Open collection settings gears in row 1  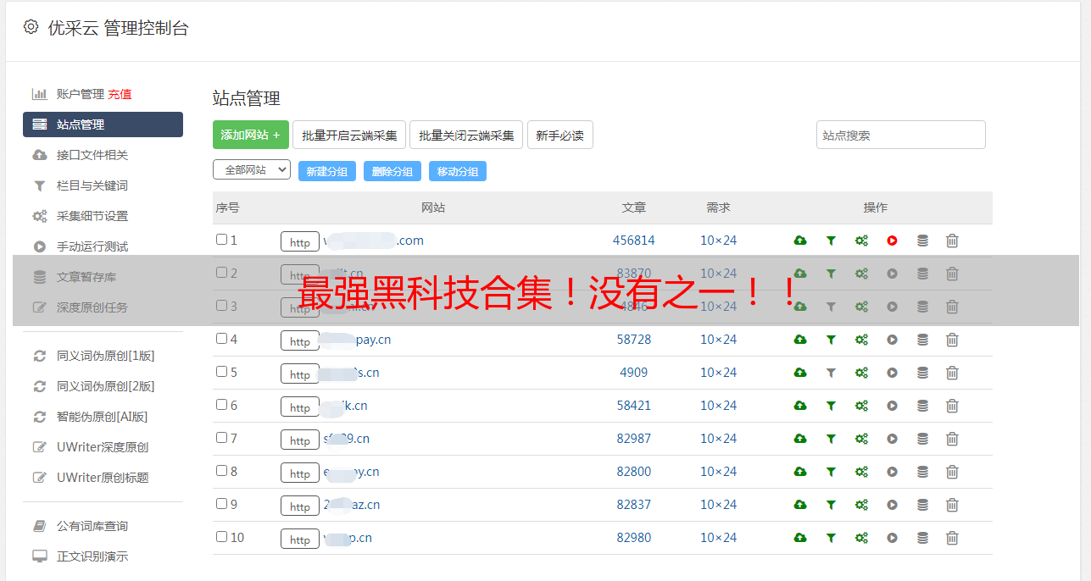(x=861, y=241)
